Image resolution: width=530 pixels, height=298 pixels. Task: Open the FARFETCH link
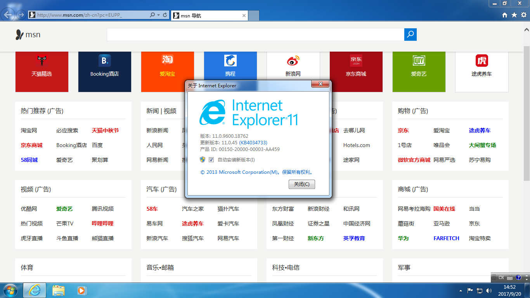[446, 238]
